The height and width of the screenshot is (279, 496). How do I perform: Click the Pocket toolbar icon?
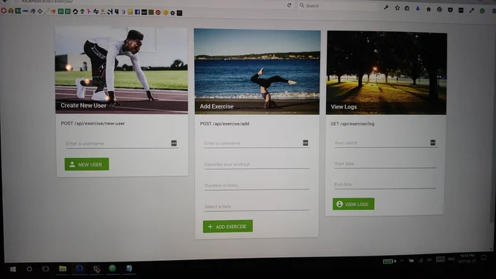(x=450, y=9)
